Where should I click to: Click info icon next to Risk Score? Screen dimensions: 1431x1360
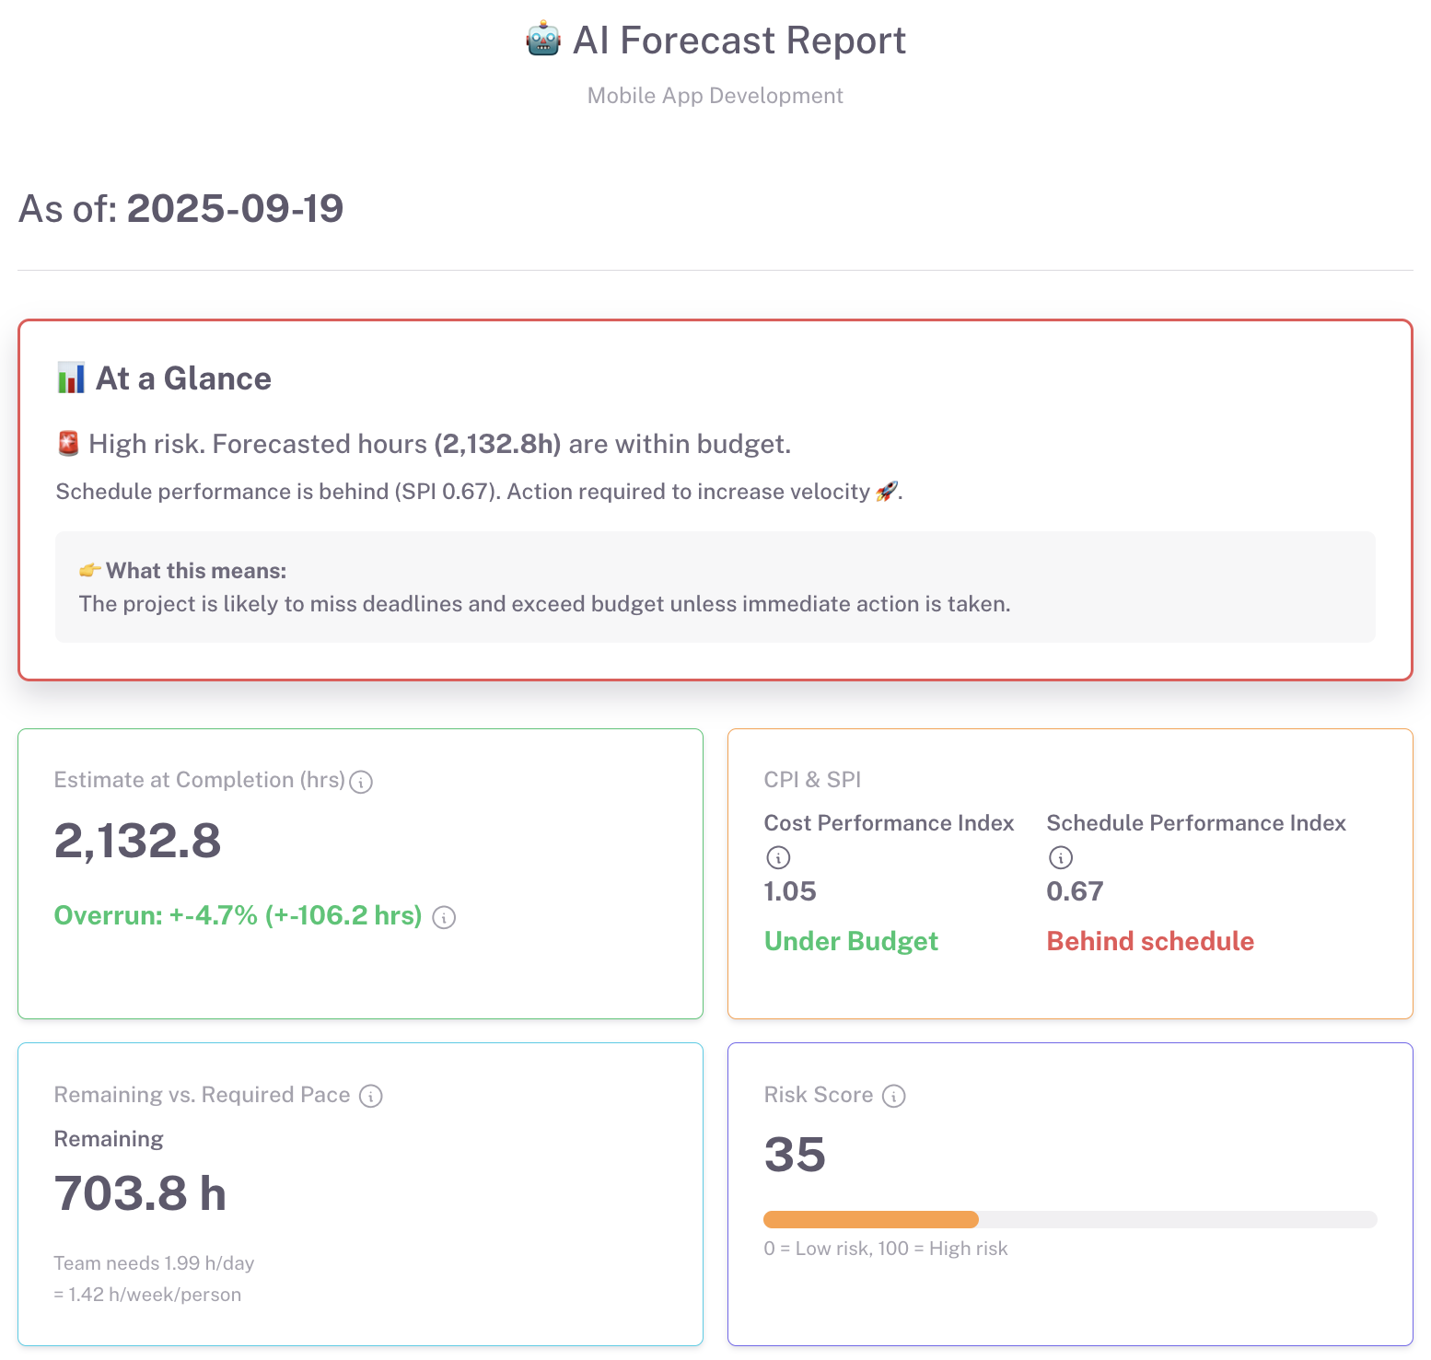[x=894, y=1096]
